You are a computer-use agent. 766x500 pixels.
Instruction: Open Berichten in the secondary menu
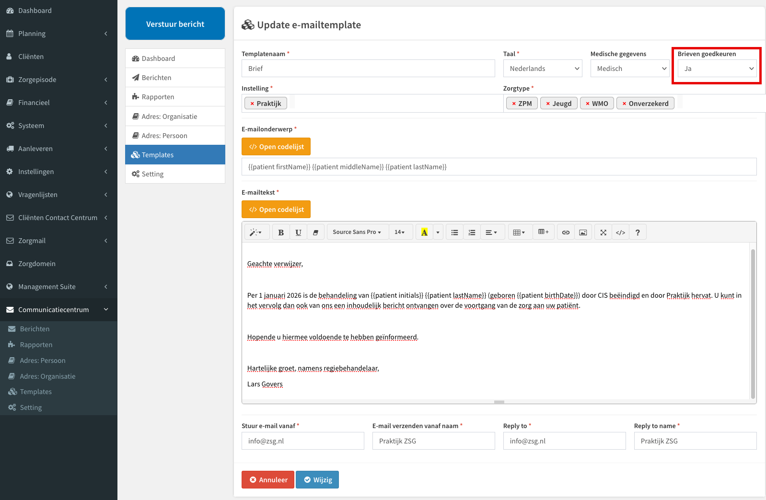(175, 78)
